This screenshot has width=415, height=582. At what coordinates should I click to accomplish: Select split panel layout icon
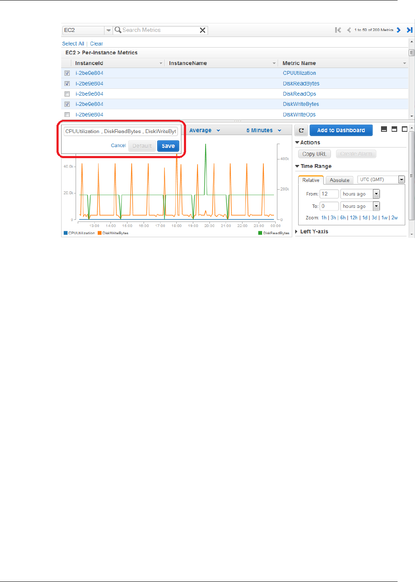click(x=394, y=129)
